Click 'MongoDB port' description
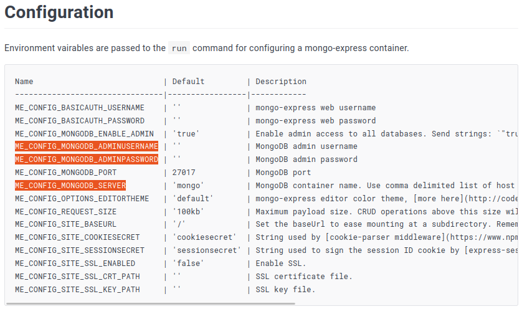Viewport: 522px width, 309px height. pos(283,173)
